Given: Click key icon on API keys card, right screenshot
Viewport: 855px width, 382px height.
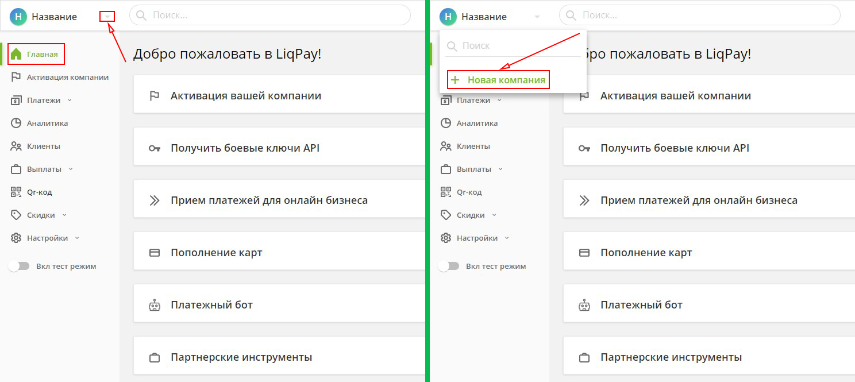Looking at the screenshot, I should pyautogui.click(x=584, y=148).
